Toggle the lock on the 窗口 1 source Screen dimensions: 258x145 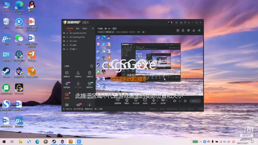(67, 49)
